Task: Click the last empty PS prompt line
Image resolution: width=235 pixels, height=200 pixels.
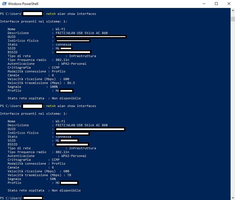Action: point(22,198)
